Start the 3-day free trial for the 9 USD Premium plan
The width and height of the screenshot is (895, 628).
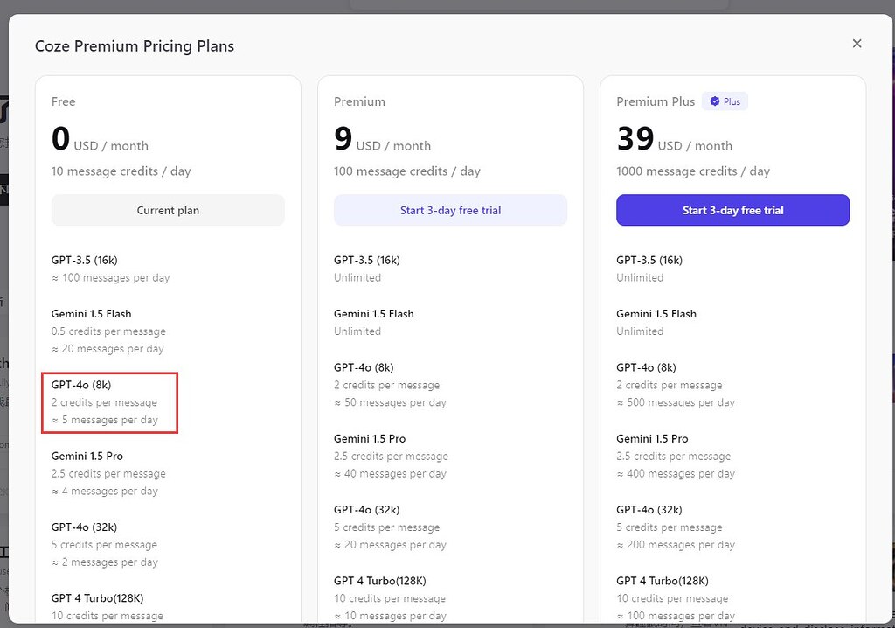coord(450,210)
